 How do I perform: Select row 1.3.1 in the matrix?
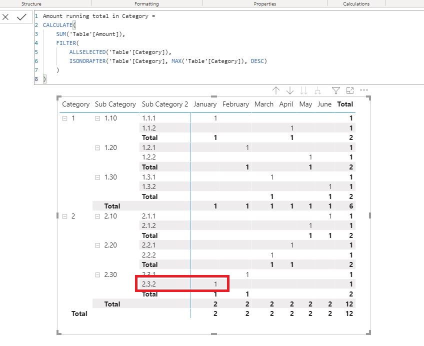[x=148, y=177]
